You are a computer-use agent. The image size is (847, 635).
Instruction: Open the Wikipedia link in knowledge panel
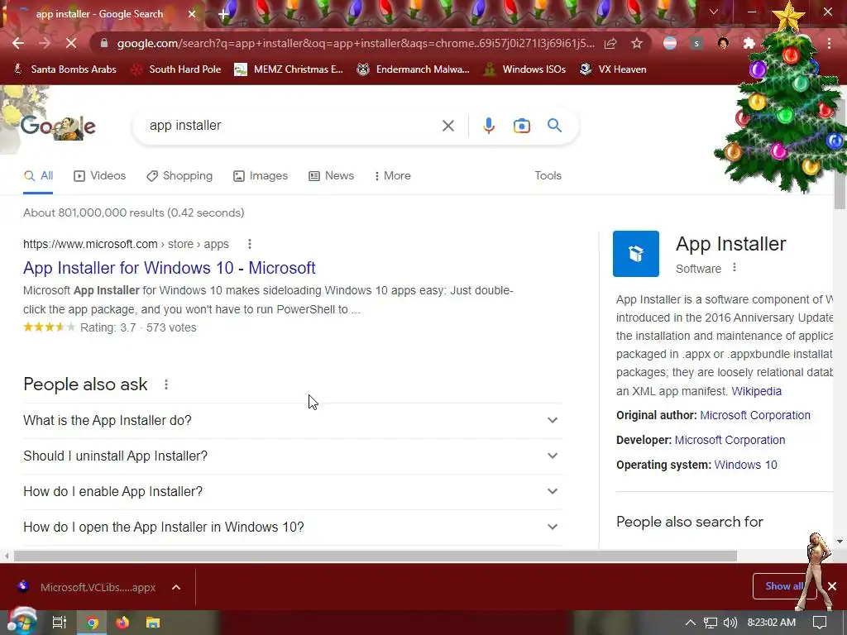756,391
